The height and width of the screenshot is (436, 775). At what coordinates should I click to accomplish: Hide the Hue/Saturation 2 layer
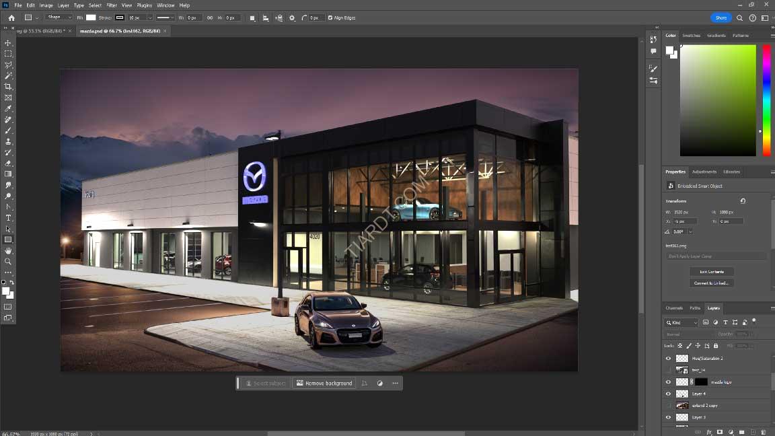pyautogui.click(x=668, y=359)
